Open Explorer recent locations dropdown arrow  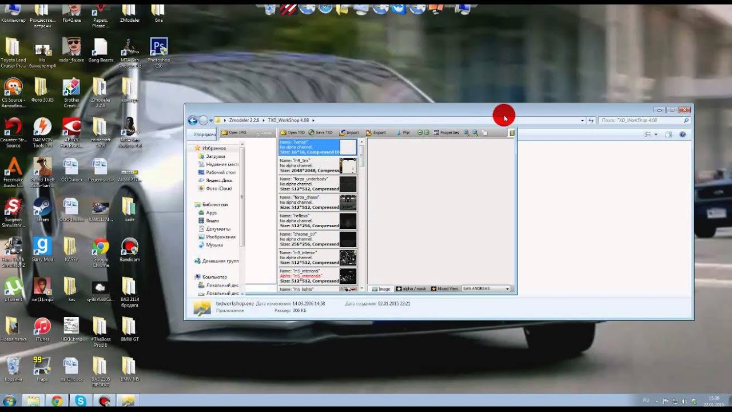[211, 121]
